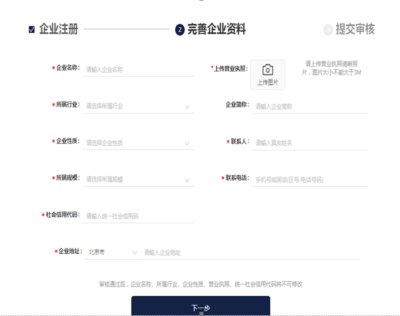Click the 上传图片 upload box text
This screenshot has width=400, height=316.
point(267,82)
